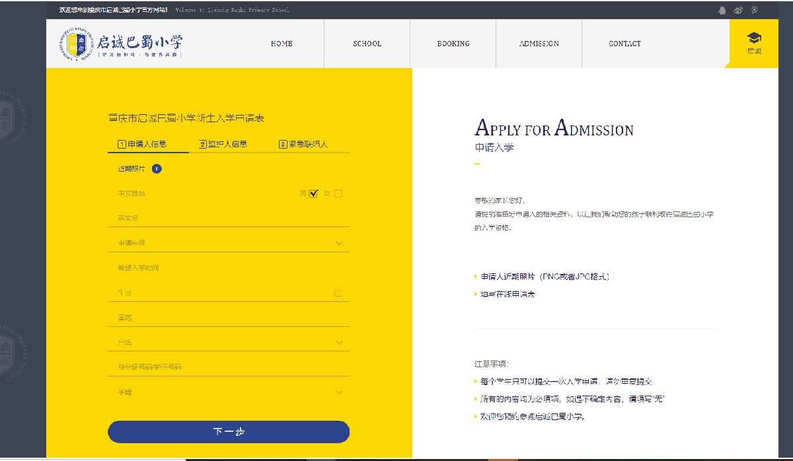Open the calendar icon in birthday field
Image resolution: width=793 pixels, height=461 pixels.
tap(338, 293)
